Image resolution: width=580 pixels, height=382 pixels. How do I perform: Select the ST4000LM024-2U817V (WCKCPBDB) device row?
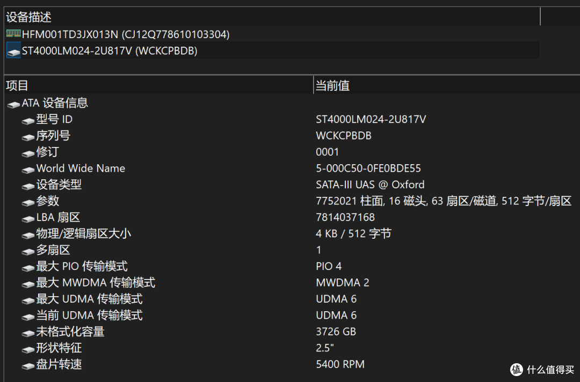272,50
